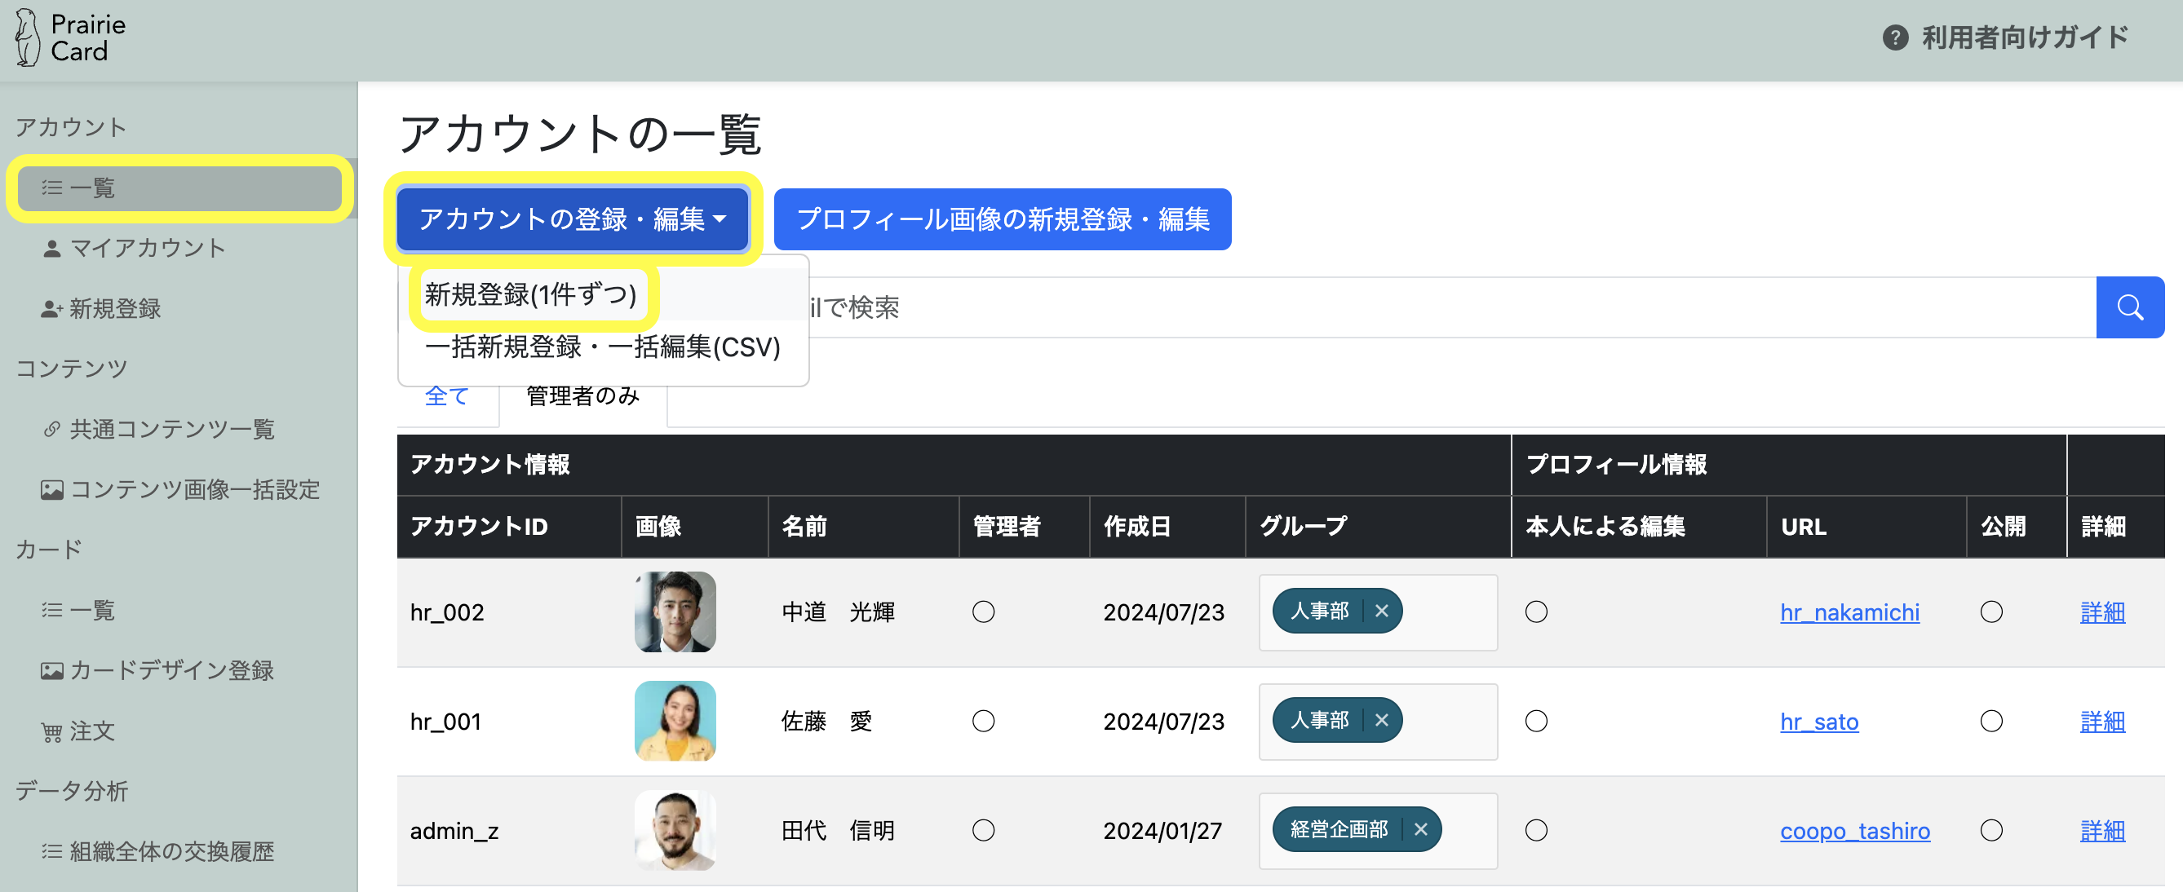Toggle 公開 radio for hr_001 row

coord(1990,721)
